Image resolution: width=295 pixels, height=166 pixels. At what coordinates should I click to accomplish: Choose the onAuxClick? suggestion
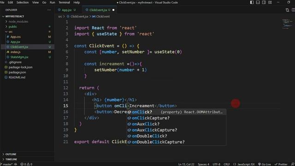pos(177,124)
